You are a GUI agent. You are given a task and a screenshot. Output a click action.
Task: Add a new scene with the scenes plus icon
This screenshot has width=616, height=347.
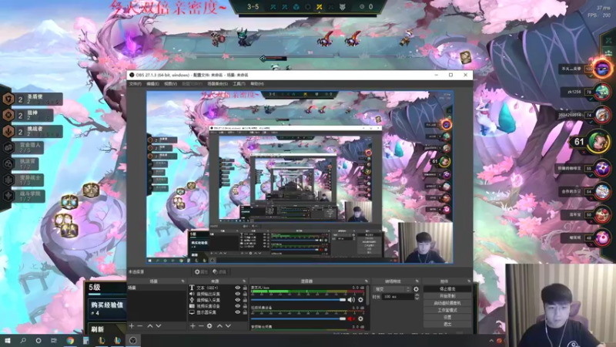click(132, 325)
